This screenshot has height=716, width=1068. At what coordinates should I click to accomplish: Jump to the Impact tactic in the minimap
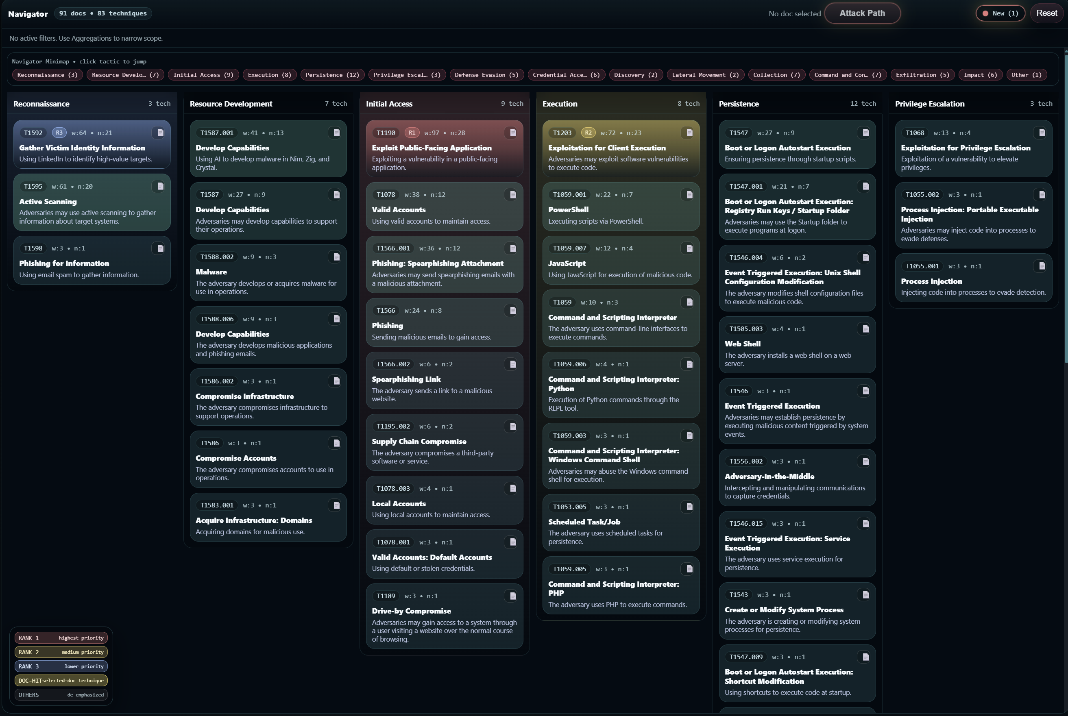(980, 74)
